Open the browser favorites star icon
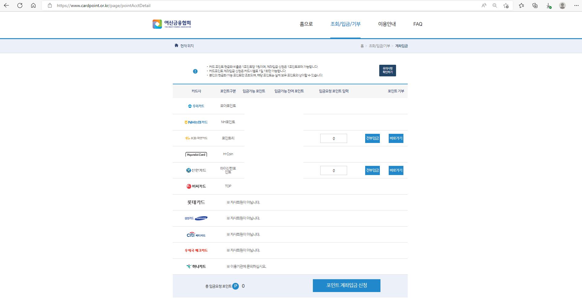This screenshot has width=582, height=307. tap(521, 5)
